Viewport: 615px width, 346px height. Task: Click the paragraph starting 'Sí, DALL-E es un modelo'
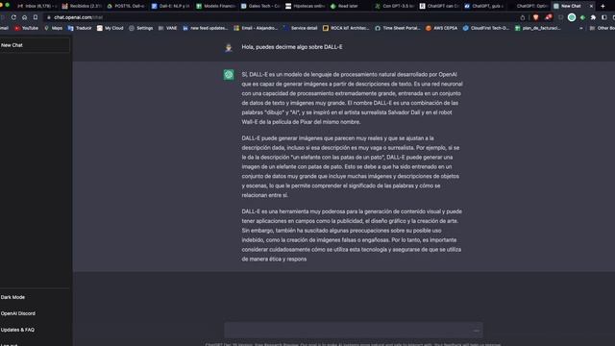[353, 98]
